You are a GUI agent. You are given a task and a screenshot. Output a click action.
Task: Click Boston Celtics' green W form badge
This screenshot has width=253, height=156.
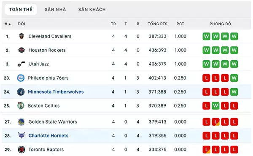pyautogui.click(x=215, y=106)
